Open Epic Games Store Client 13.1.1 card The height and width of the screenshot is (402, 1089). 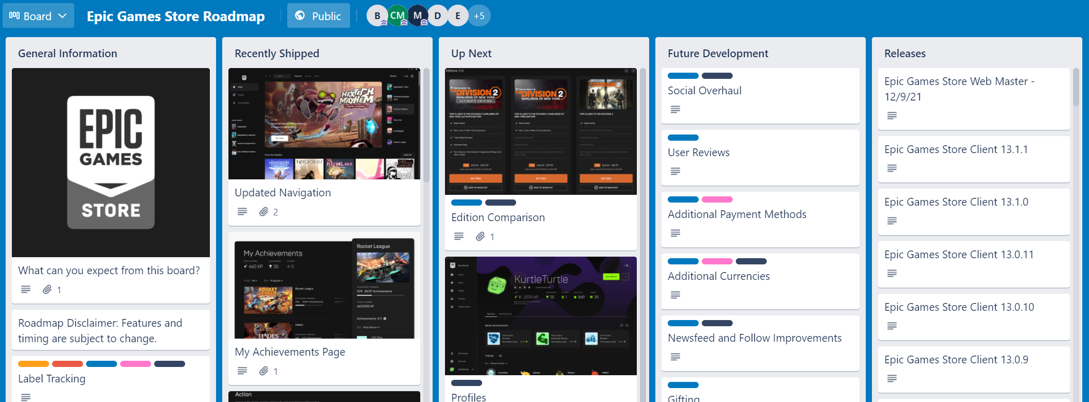coord(974,159)
